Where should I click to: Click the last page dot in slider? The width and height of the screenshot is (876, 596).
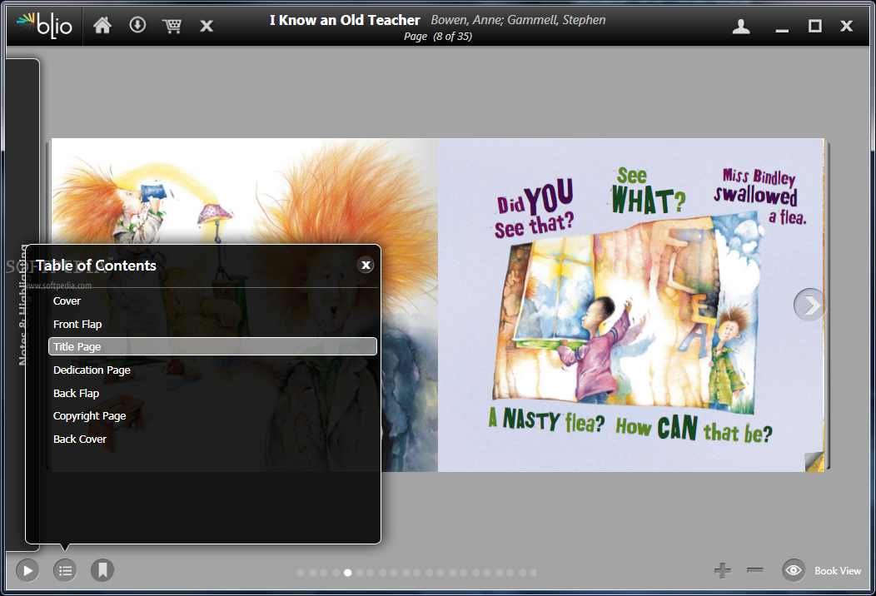tap(534, 573)
